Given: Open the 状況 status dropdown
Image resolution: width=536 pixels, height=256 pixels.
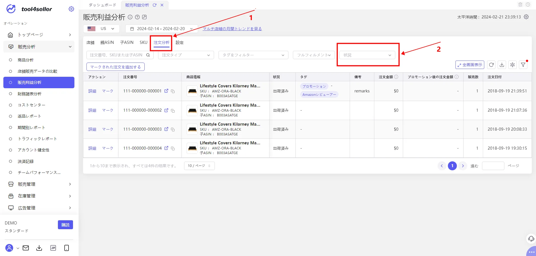Looking at the screenshot, I should (367, 55).
